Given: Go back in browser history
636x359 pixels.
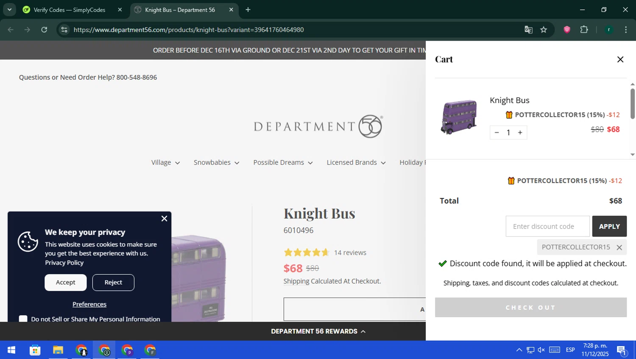Looking at the screenshot, I should 11,30.
